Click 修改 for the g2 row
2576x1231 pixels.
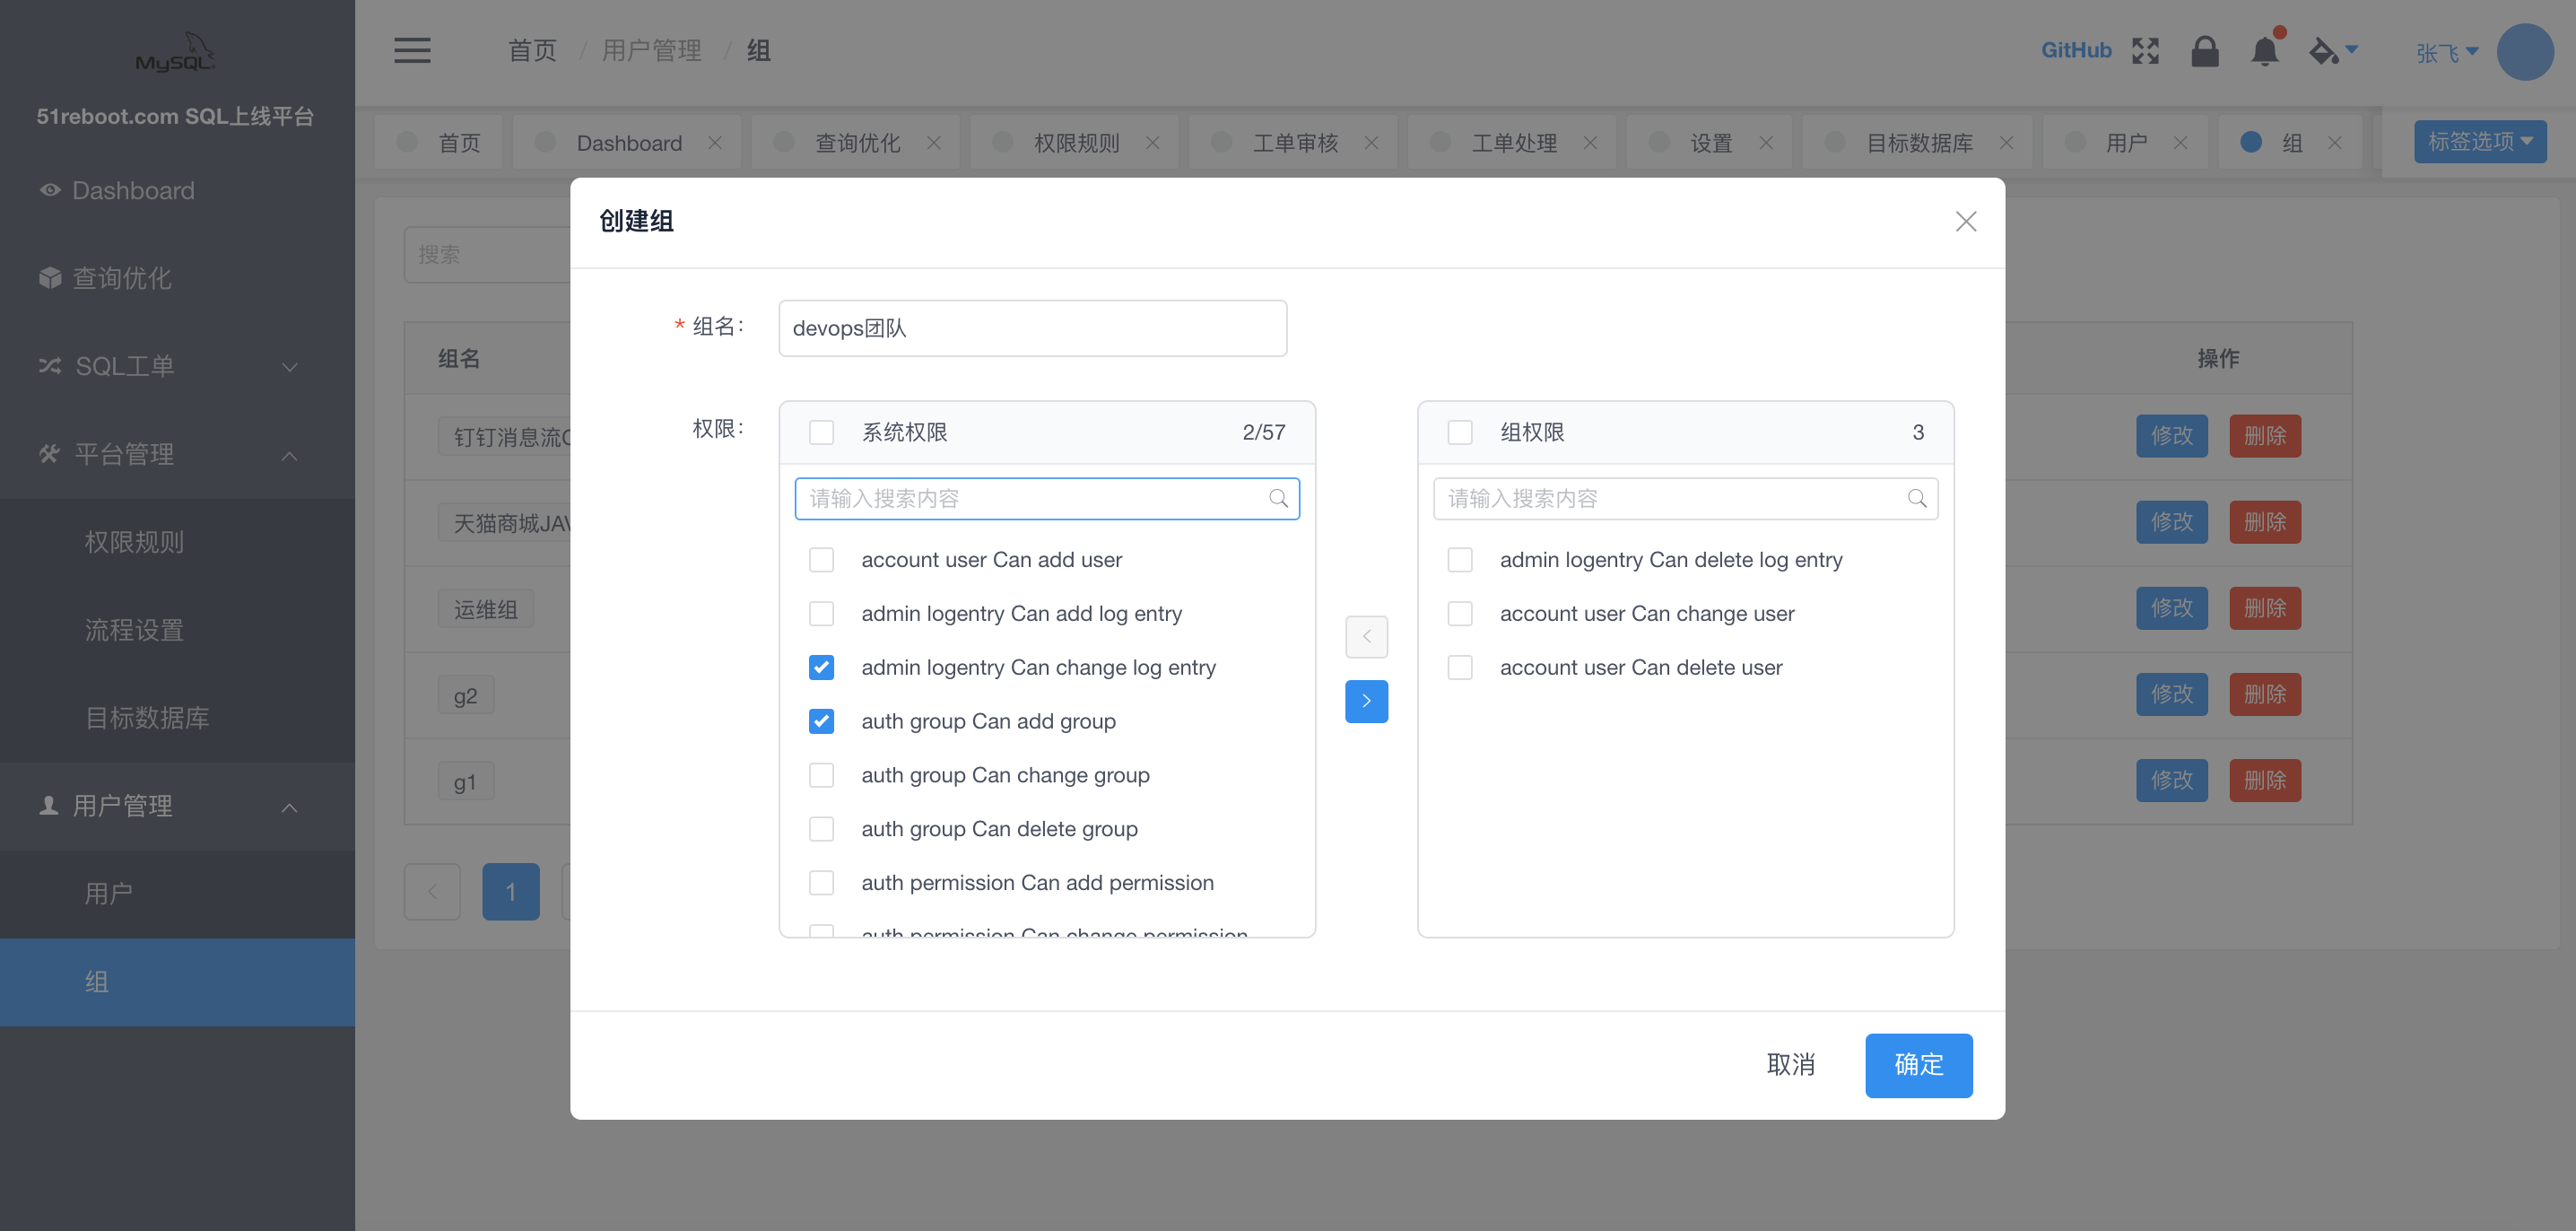tap(2171, 694)
